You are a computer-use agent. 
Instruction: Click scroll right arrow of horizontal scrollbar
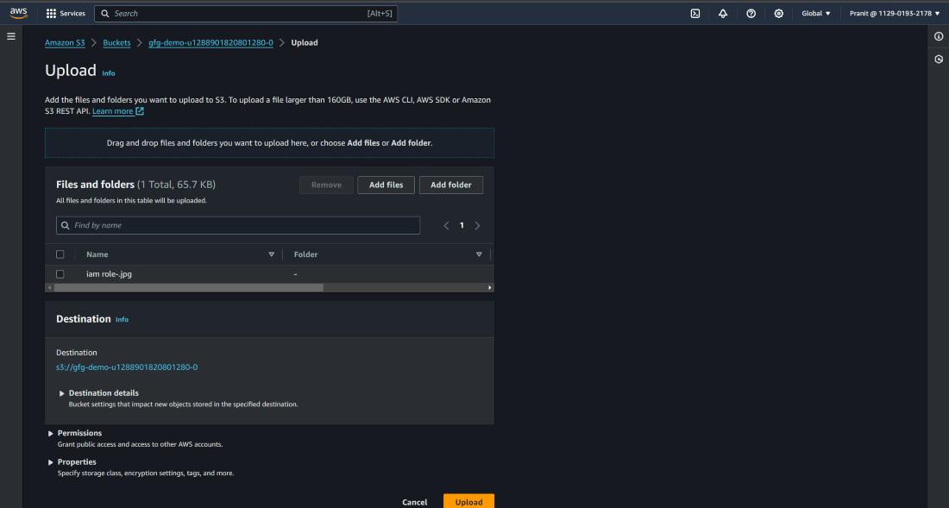point(490,288)
